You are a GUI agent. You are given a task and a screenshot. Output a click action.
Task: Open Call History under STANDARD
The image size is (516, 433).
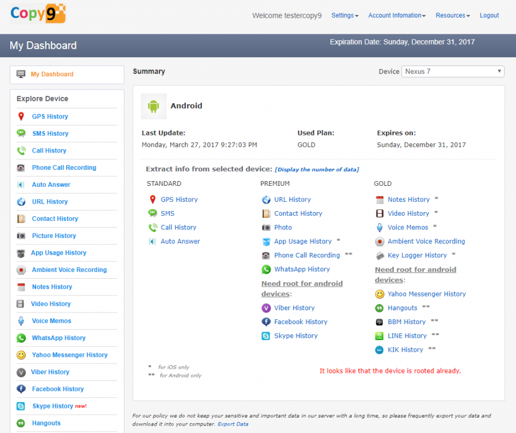(x=178, y=228)
